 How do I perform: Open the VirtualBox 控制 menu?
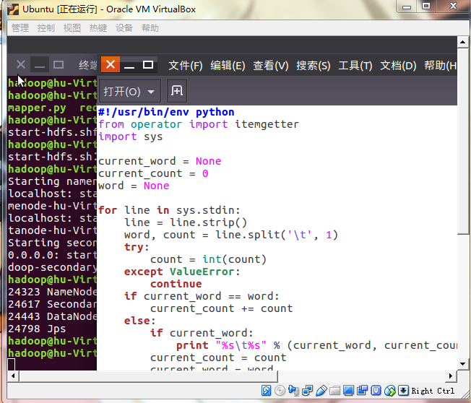[46, 28]
